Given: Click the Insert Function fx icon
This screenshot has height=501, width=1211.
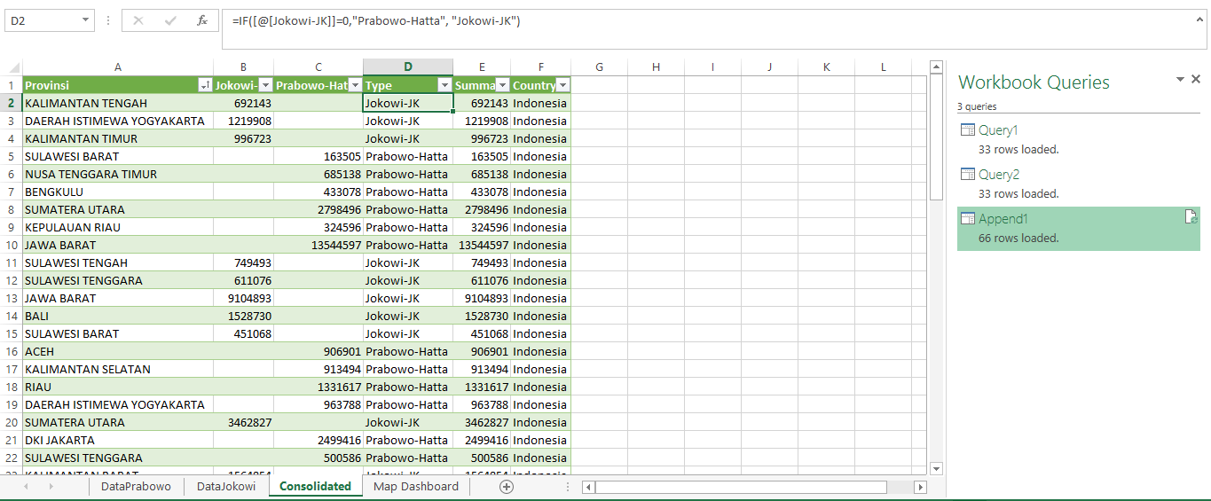Looking at the screenshot, I should [202, 20].
